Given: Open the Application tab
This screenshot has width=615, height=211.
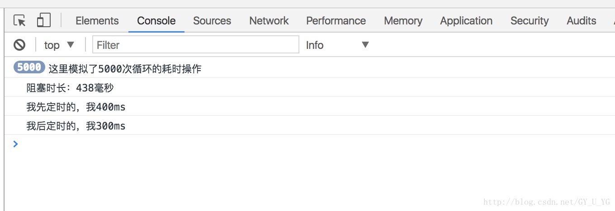Looking at the screenshot, I should click(466, 21).
